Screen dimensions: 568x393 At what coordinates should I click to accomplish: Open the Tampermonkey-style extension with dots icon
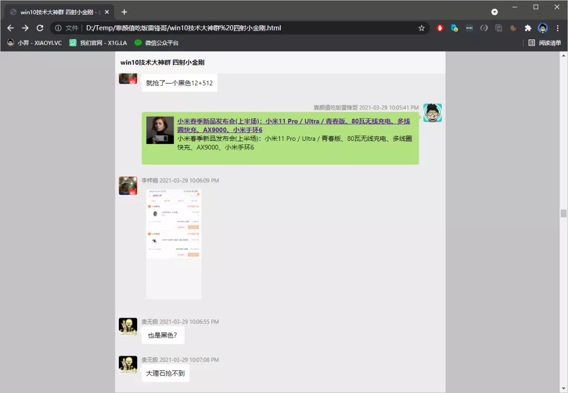[x=469, y=28]
